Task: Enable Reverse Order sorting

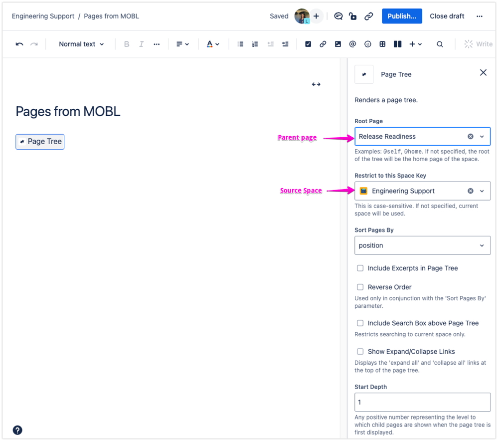Action: click(360, 287)
